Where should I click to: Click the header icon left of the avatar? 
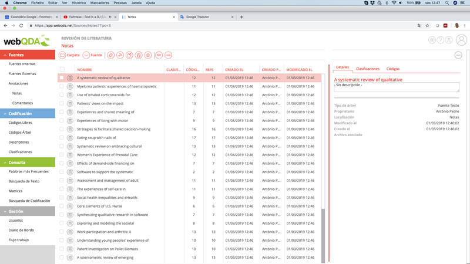pos(449,40)
